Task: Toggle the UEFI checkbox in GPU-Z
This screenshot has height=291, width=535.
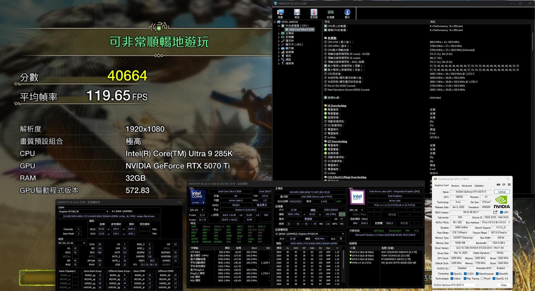Action: tap(501, 212)
